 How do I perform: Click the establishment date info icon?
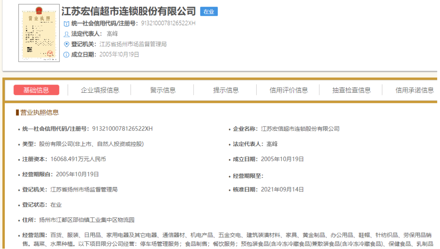pos(66,55)
